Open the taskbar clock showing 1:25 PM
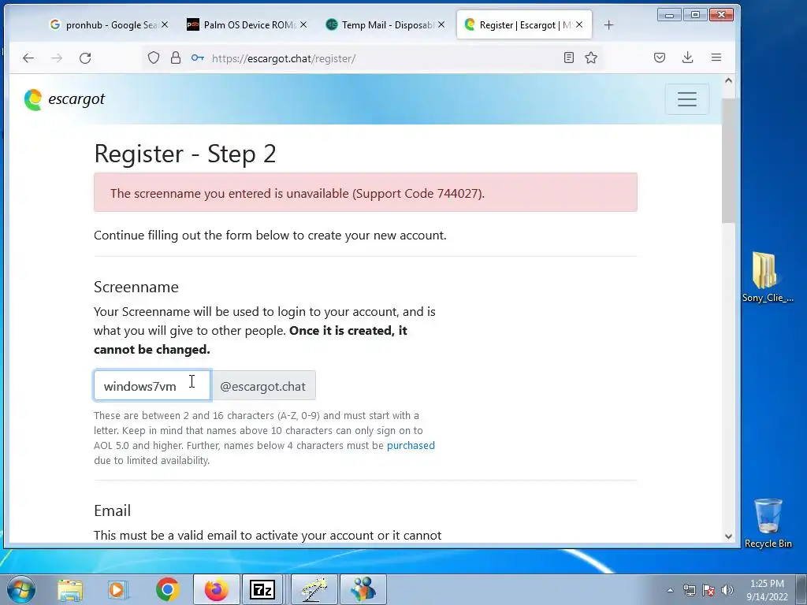The height and width of the screenshot is (605, 807). pos(767,589)
